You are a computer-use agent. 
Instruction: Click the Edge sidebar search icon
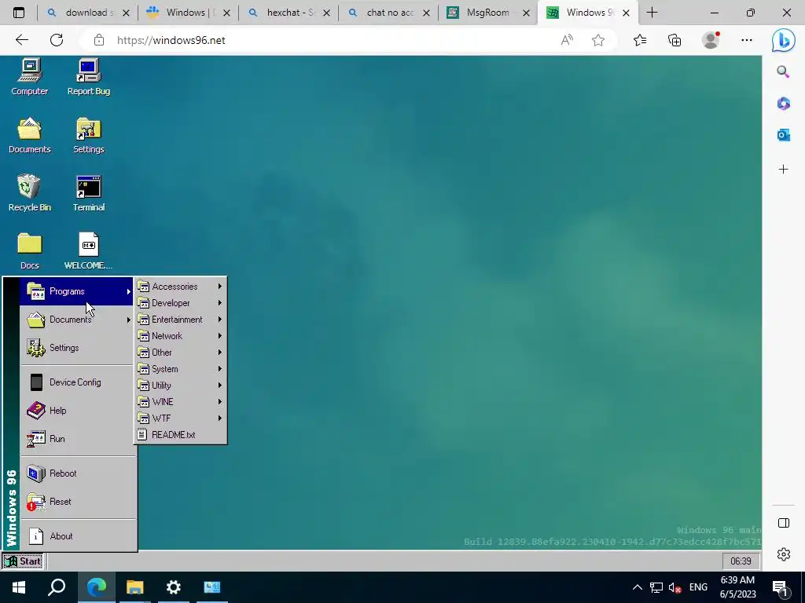coord(783,71)
